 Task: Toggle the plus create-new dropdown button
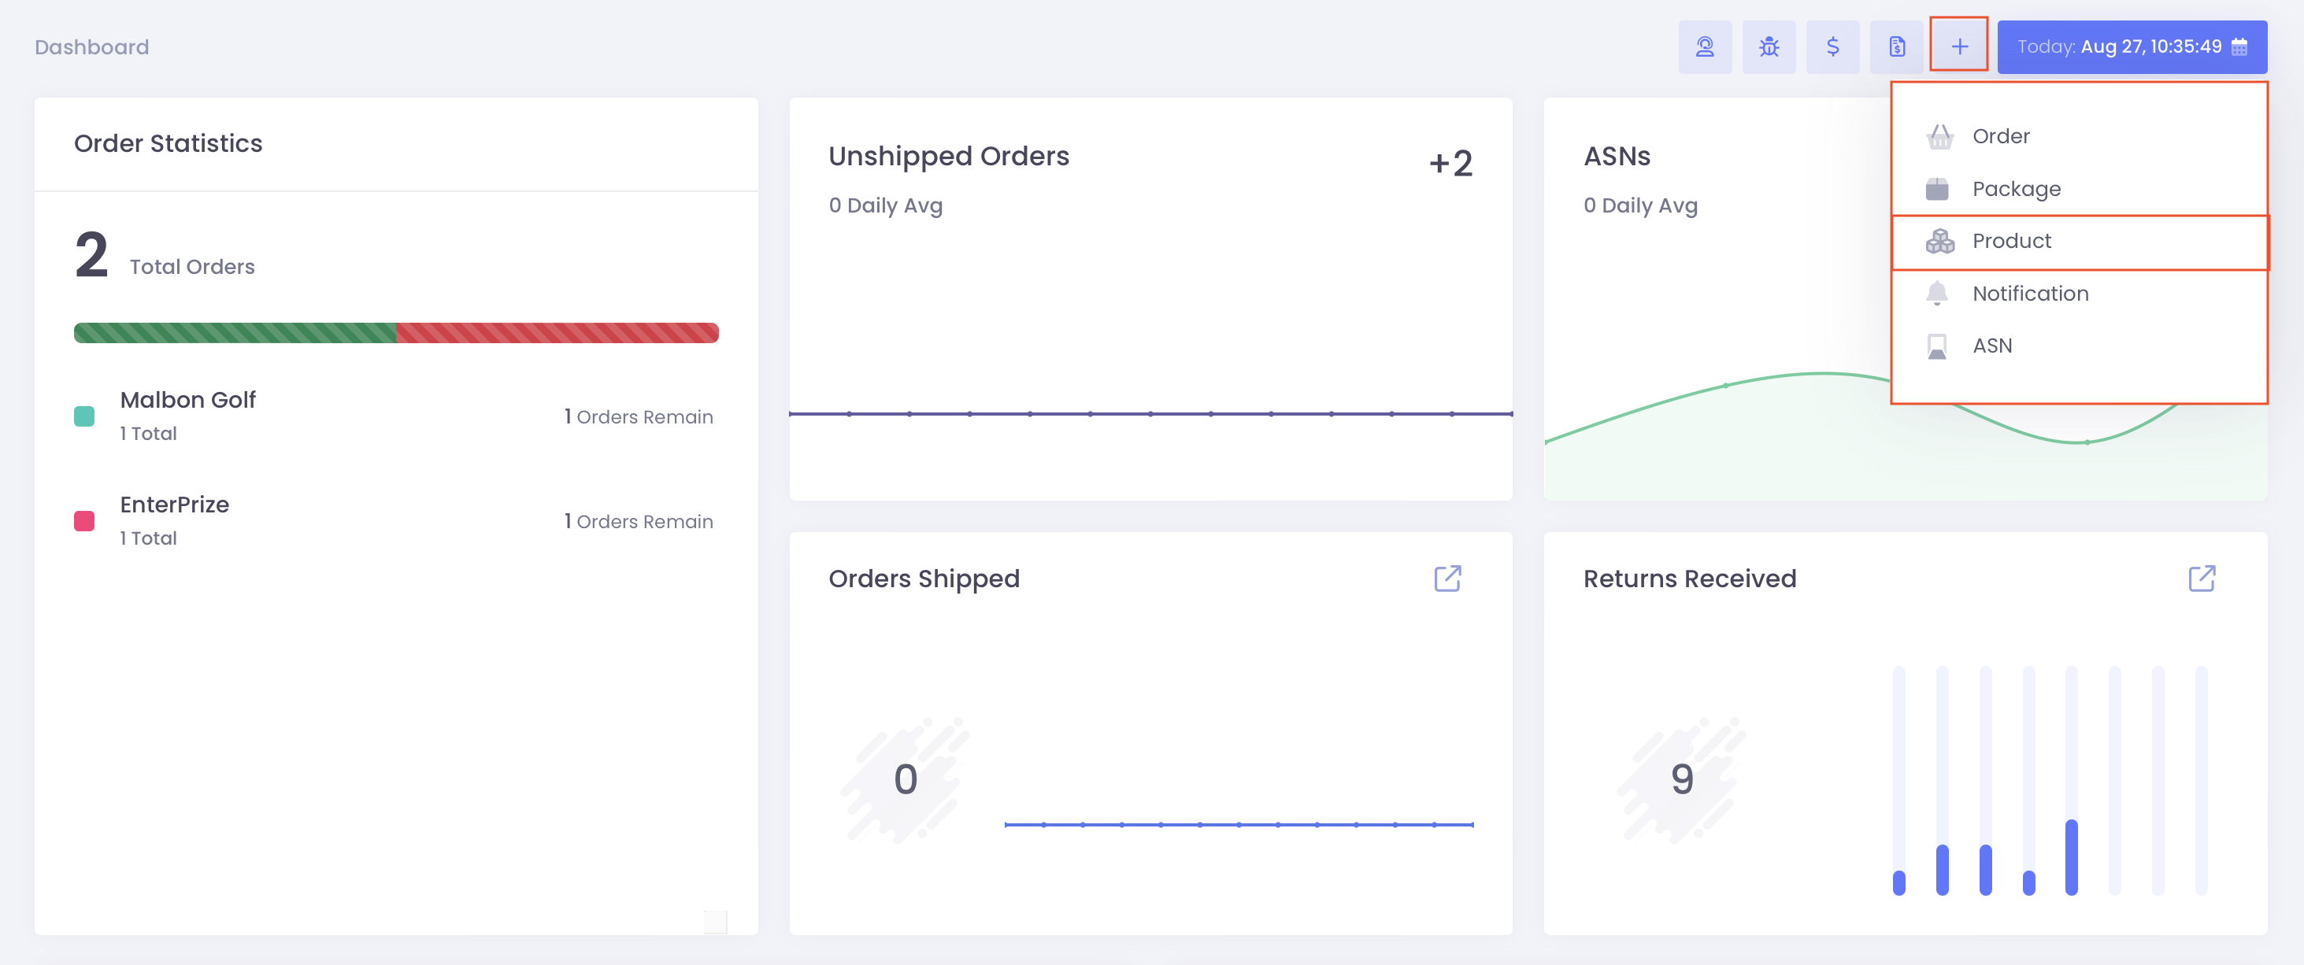(1959, 46)
